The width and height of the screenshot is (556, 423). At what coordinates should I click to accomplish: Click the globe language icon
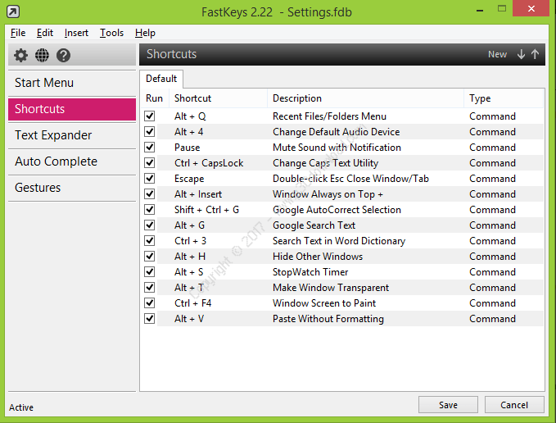pyautogui.click(x=42, y=56)
